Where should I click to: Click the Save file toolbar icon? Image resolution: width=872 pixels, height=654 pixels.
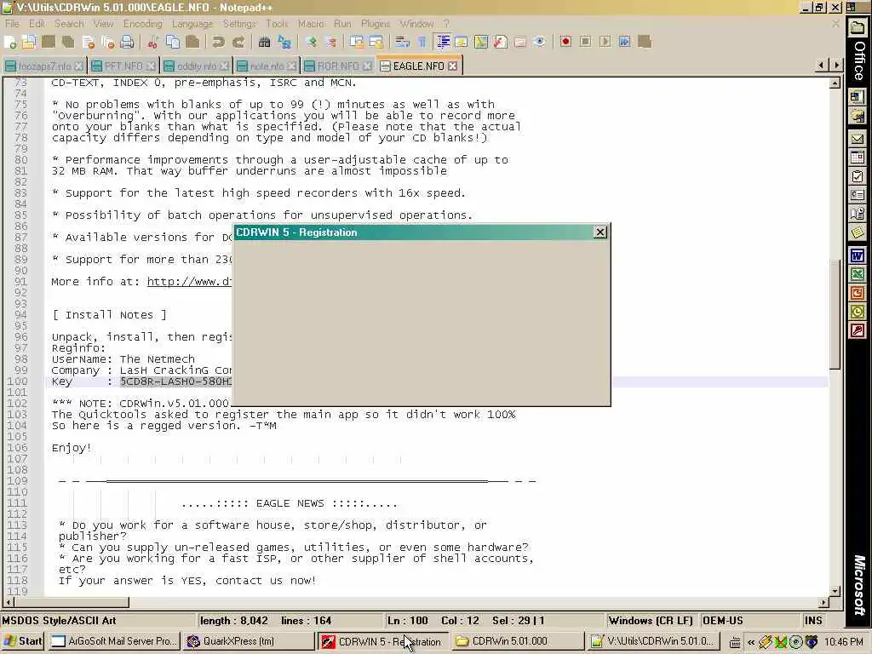[49, 43]
